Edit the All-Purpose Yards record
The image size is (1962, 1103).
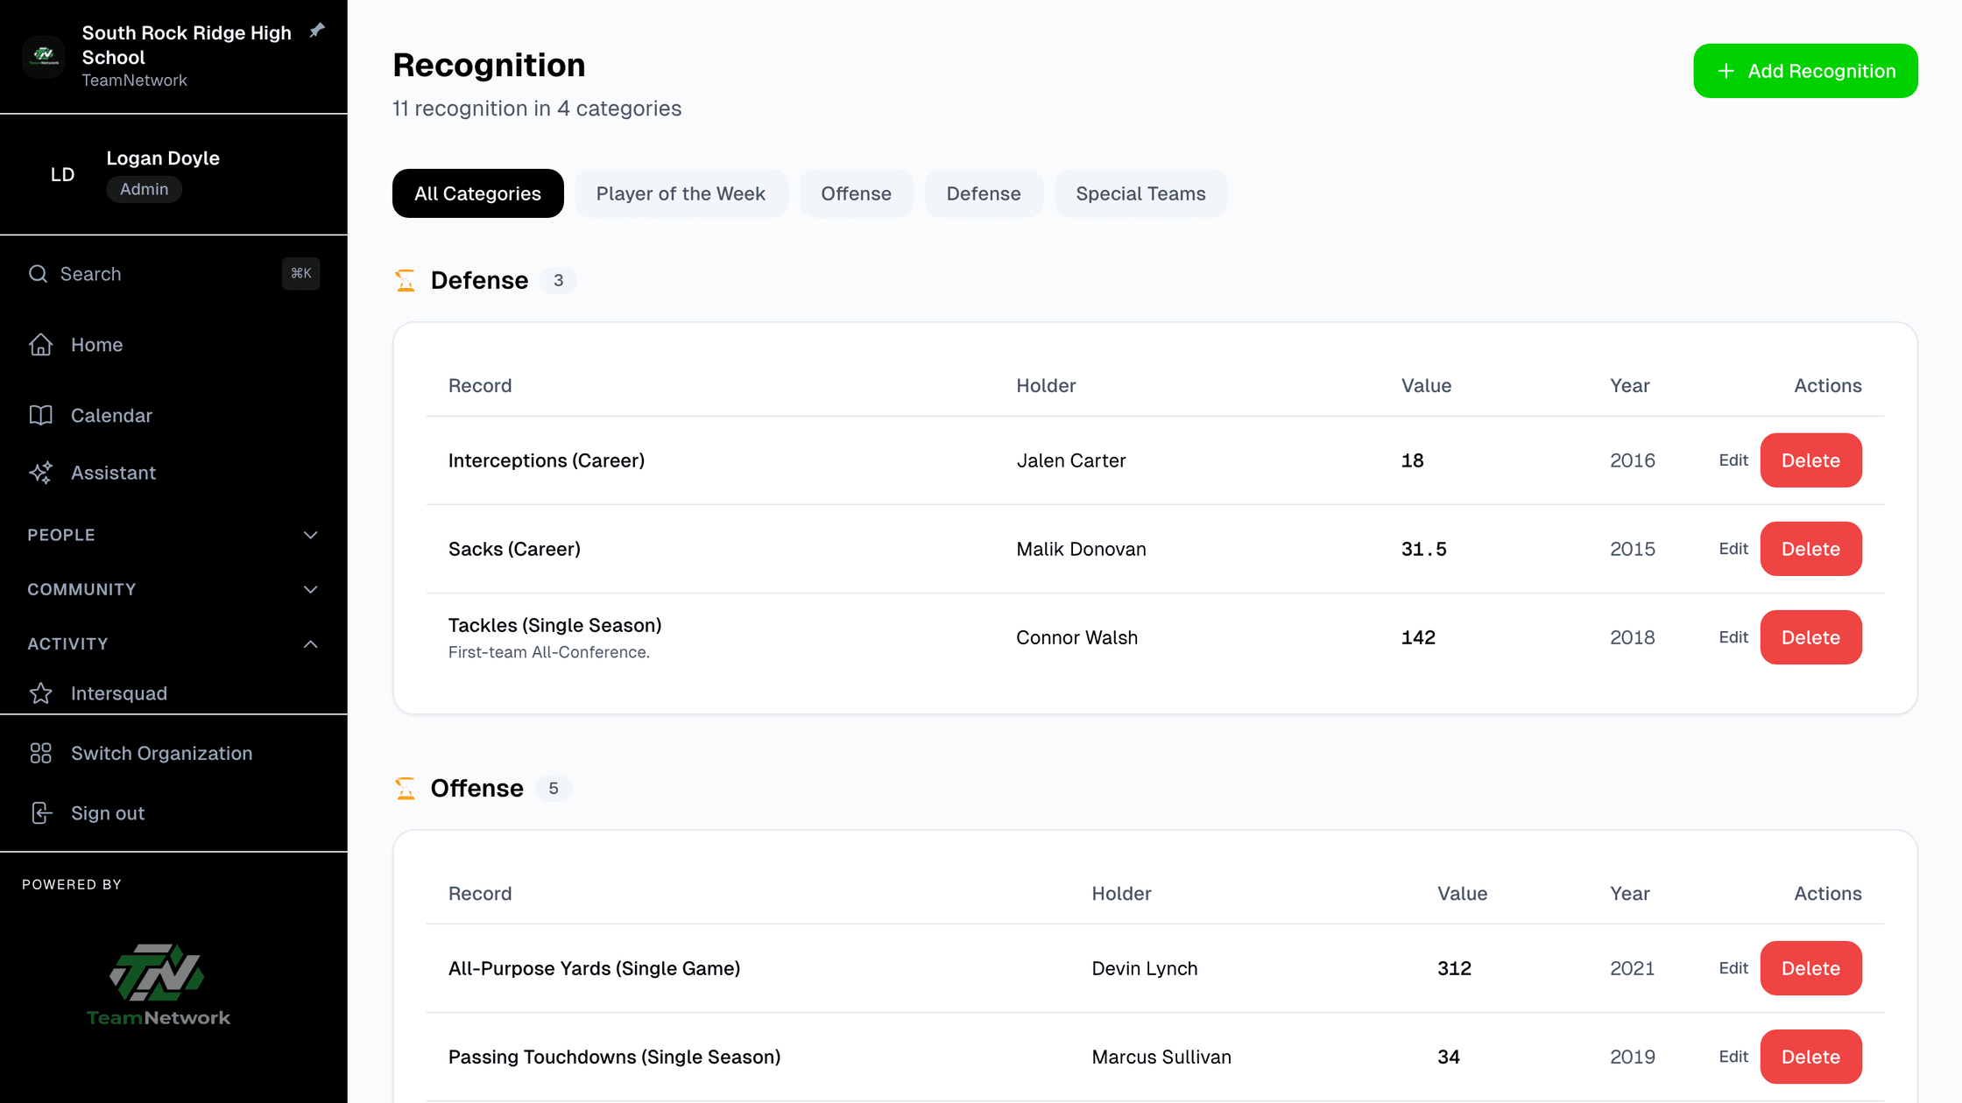(x=1733, y=968)
